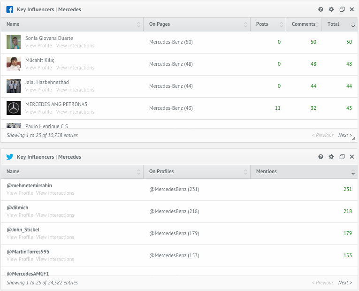Click @MercedesBenz (179) profile cell
Screen dimensions: 359x291
point(174,233)
